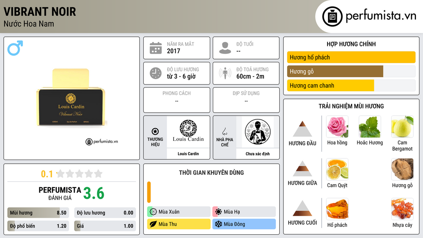Click the 60cm - 2m projection value

click(250, 76)
